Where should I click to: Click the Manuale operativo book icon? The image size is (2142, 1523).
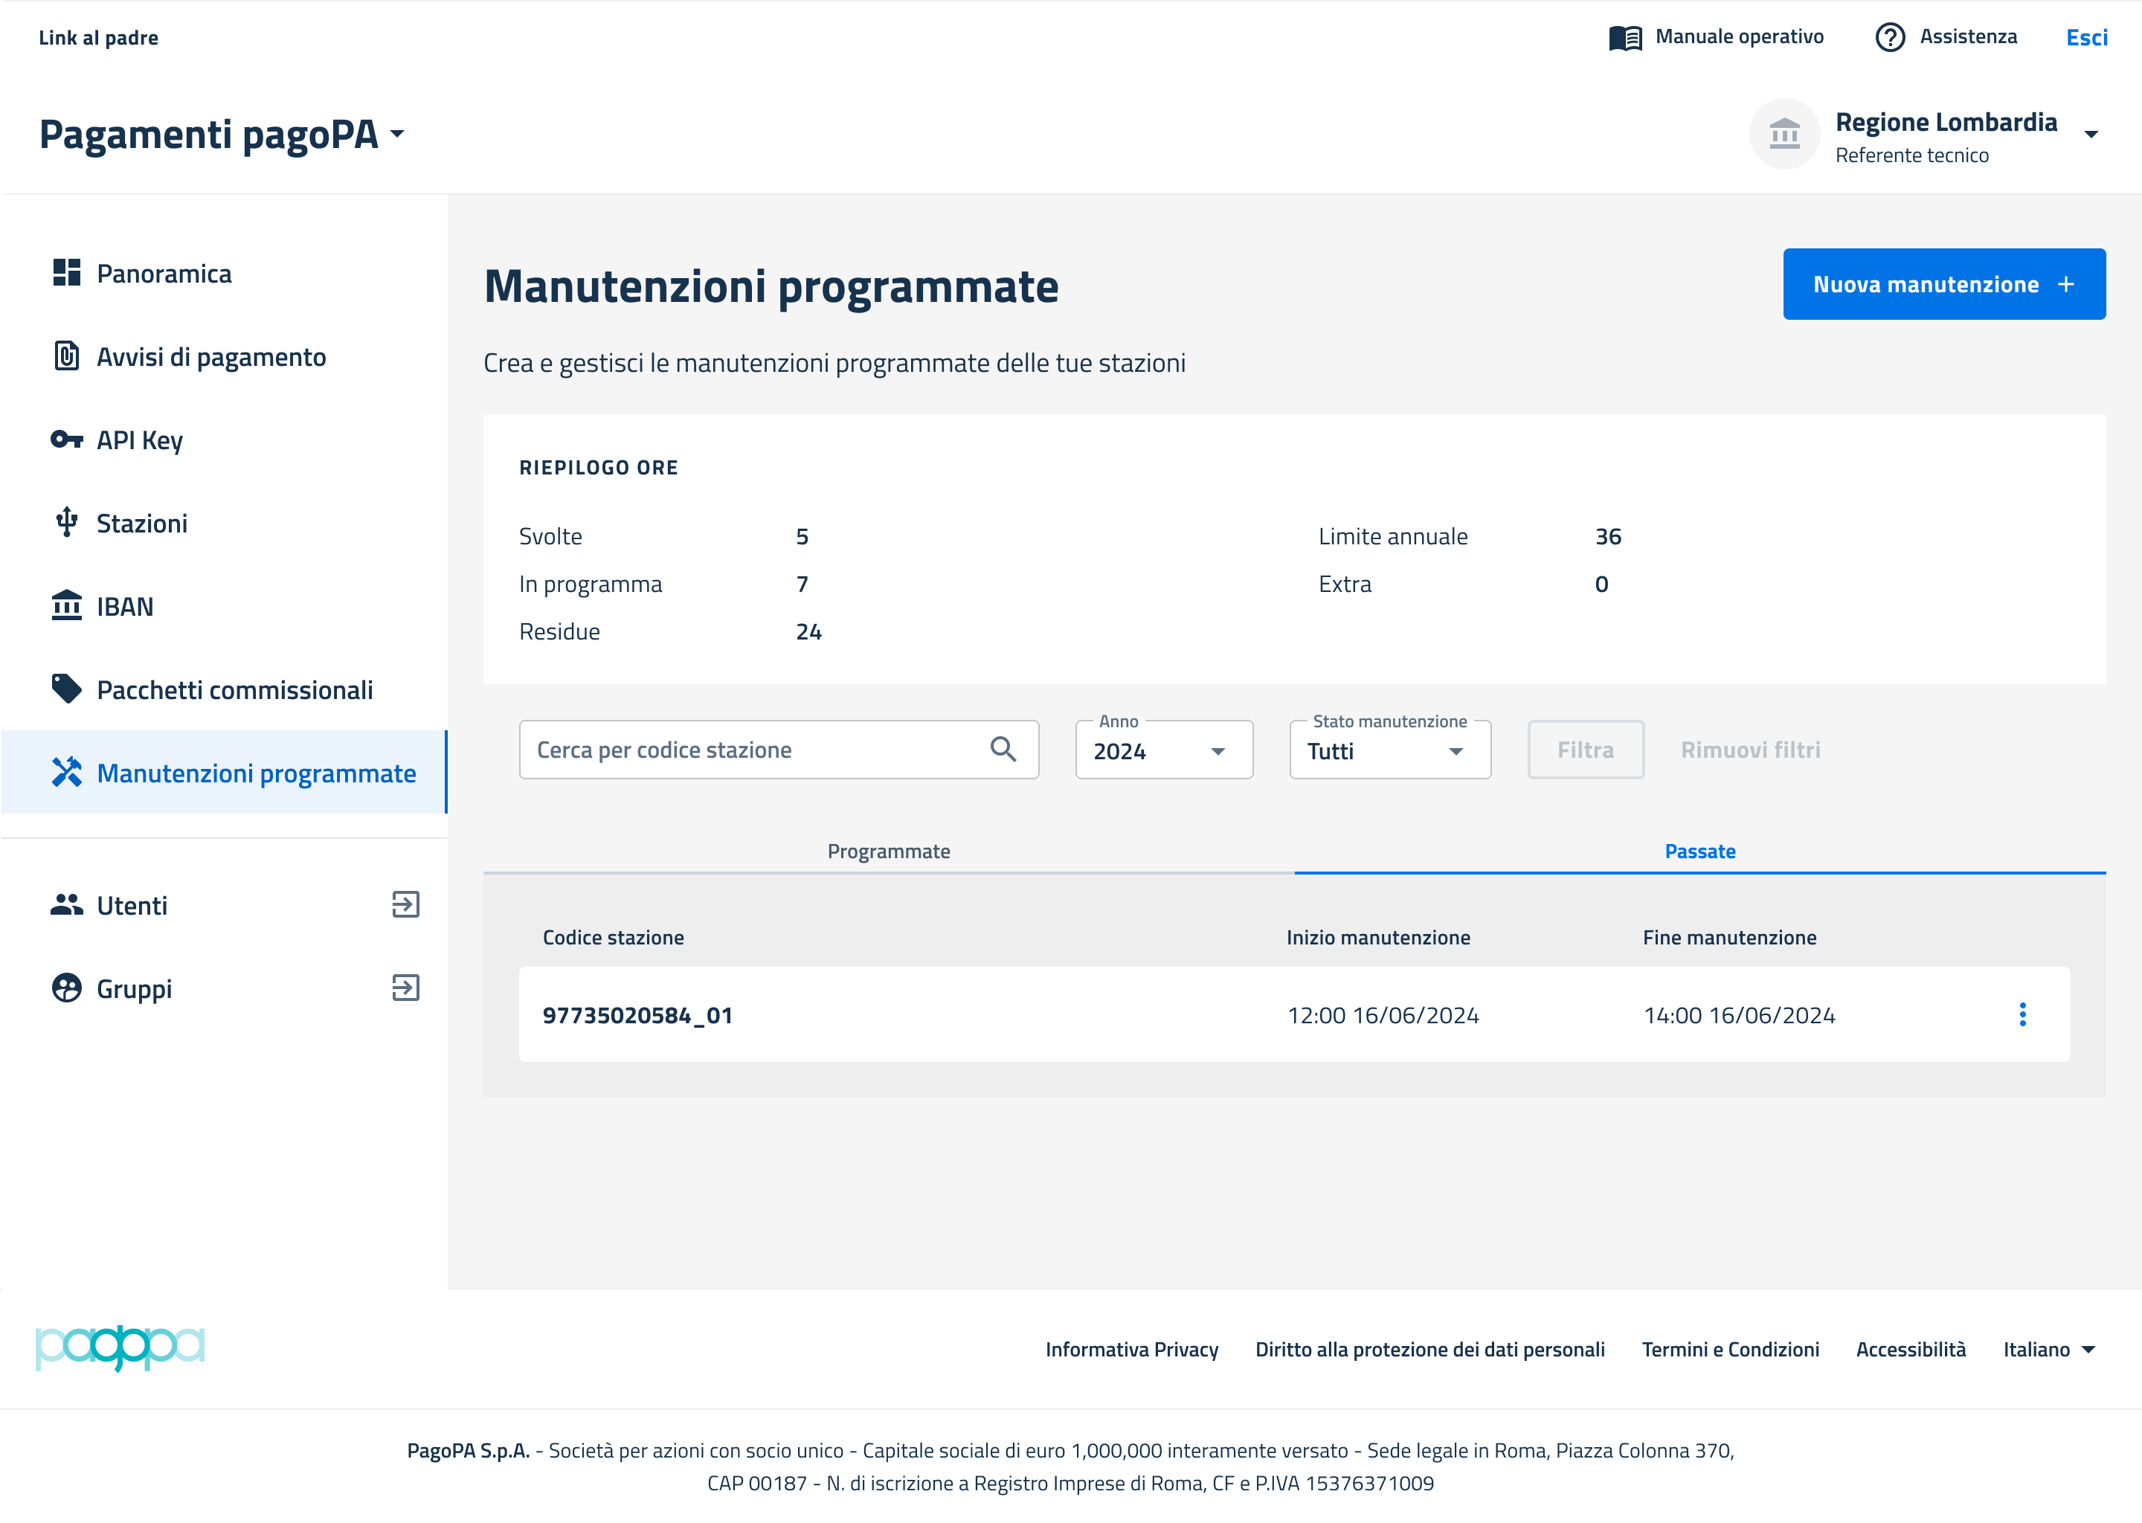(x=1625, y=37)
